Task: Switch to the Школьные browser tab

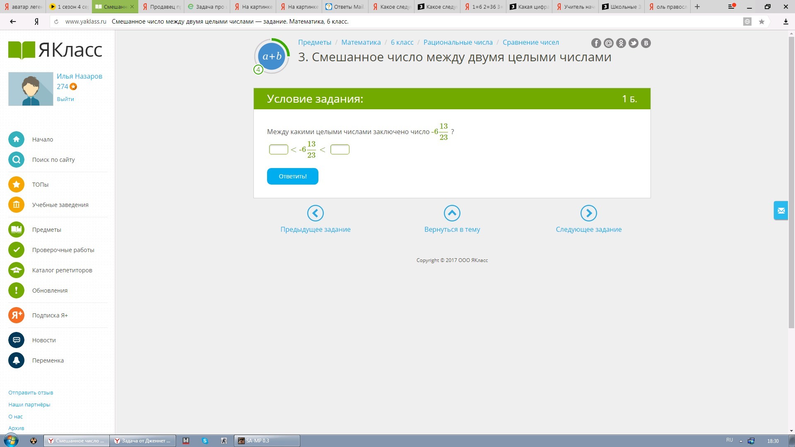Action: [621, 7]
